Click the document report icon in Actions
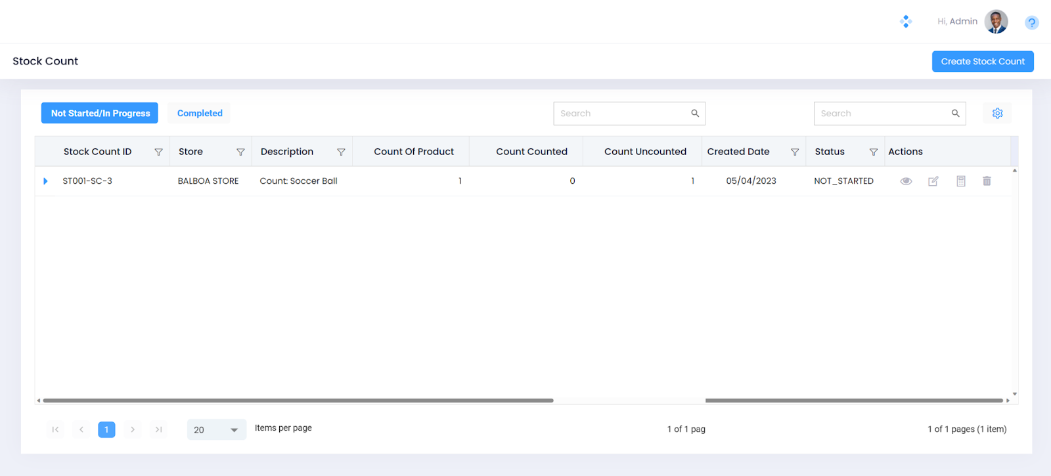The image size is (1051, 476). (x=960, y=181)
